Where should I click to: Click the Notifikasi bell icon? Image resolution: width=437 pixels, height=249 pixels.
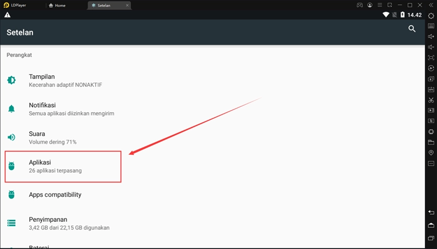[11, 108]
